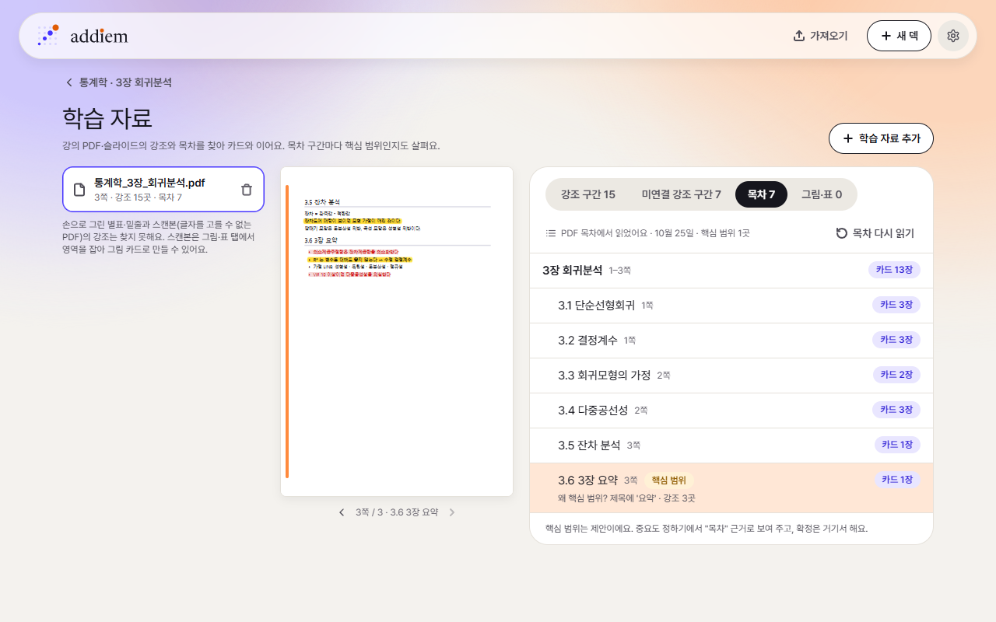The height and width of the screenshot is (622, 996).
Task: Click 목차 다시 읽기 to reload outline
Action: [875, 233]
